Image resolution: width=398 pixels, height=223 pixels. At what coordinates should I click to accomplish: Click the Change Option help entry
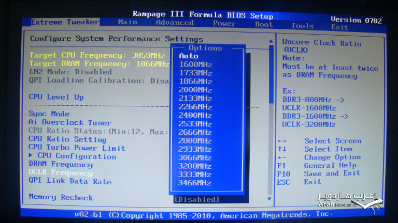coord(319,157)
